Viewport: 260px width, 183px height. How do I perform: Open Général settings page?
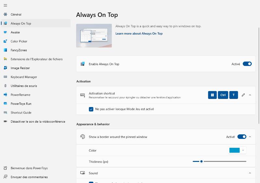[x=36, y=14]
